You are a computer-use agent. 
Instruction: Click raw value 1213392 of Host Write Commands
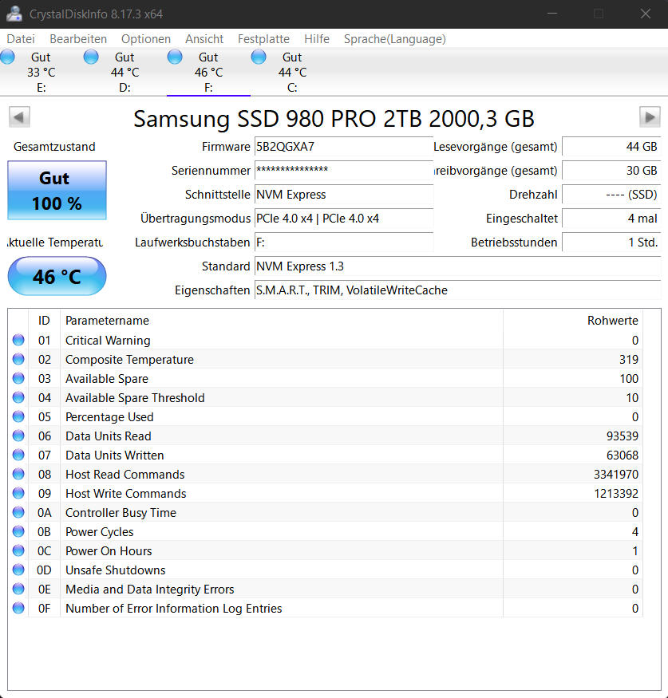[x=616, y=494]
